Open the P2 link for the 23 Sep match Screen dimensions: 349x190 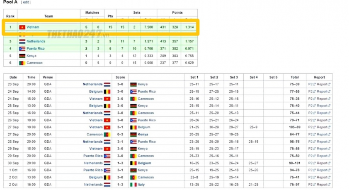click(312, 84)
